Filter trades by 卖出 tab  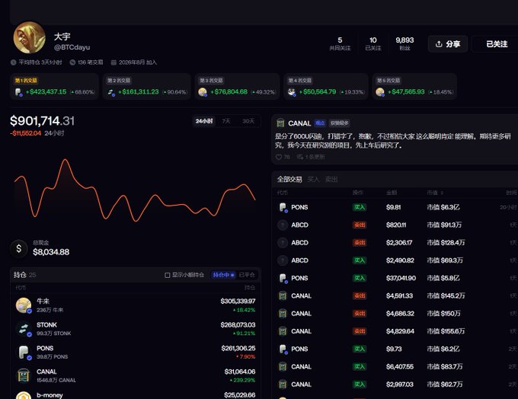click(x=331, y=180)
